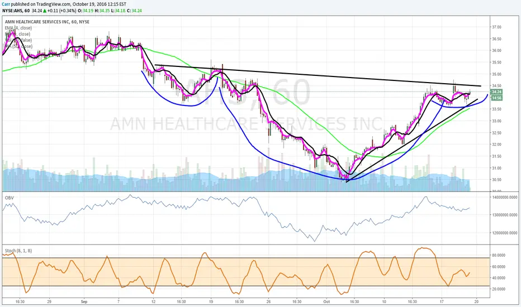Screen dimensions: 521x307
Task: Click the 35.50 price axis label
Action: (496, 63)
